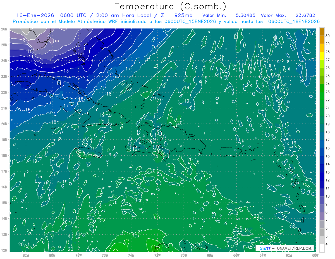335x259 pixels.
Task: Click the 27 label on the color scale
Action: tap(328, 60)
